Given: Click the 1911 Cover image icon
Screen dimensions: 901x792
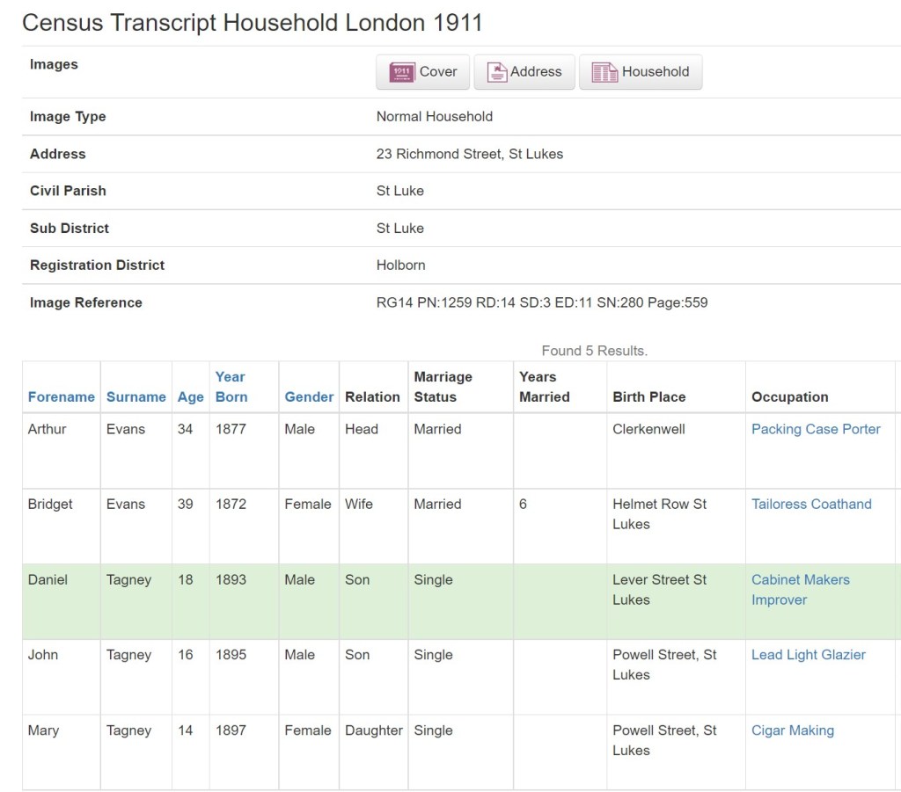Looking at the screenshot, I should [401, 72].
